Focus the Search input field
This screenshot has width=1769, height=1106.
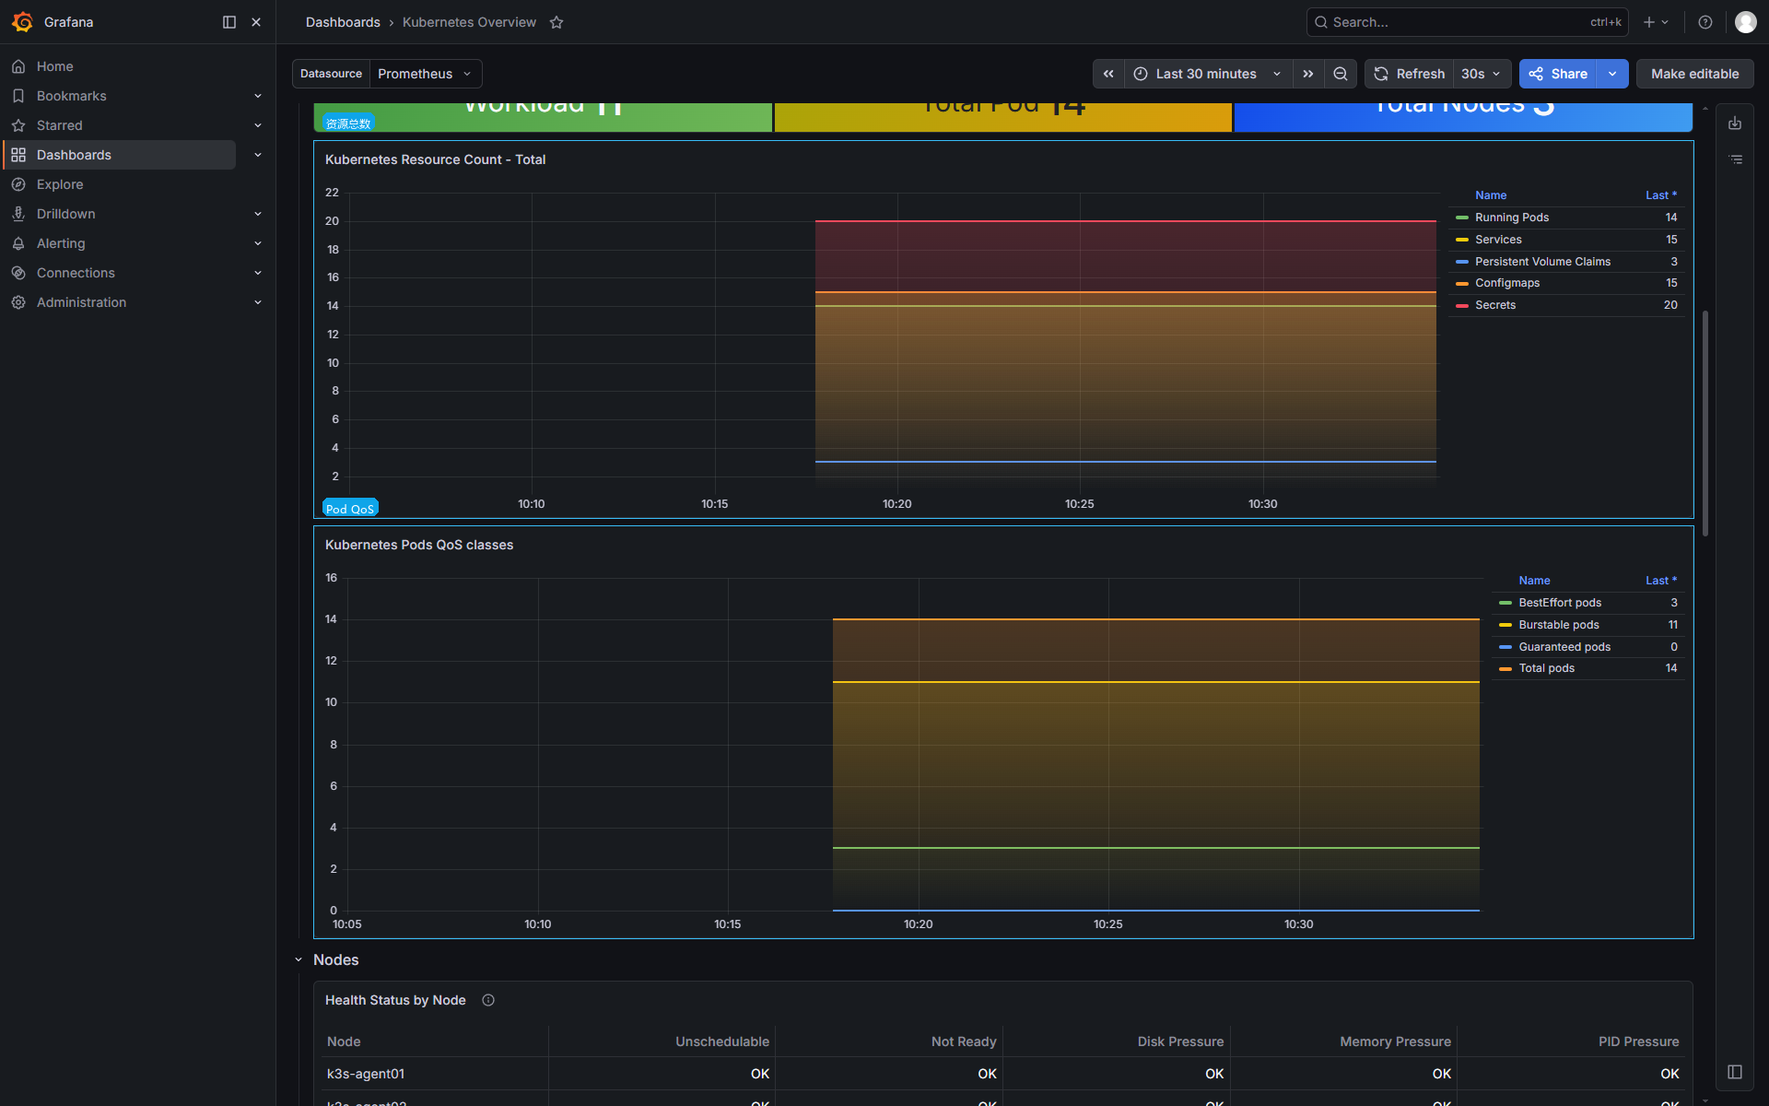[1467, 22]
